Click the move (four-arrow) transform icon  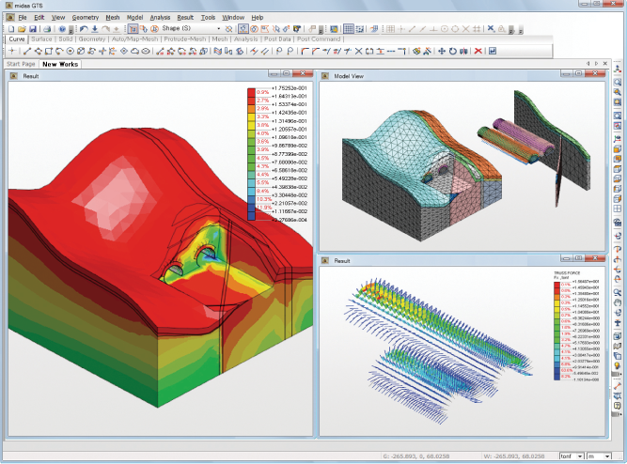click(442, 51)
